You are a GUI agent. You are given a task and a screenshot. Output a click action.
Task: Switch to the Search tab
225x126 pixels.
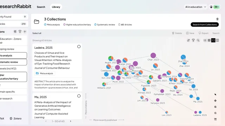pos(41,7)
